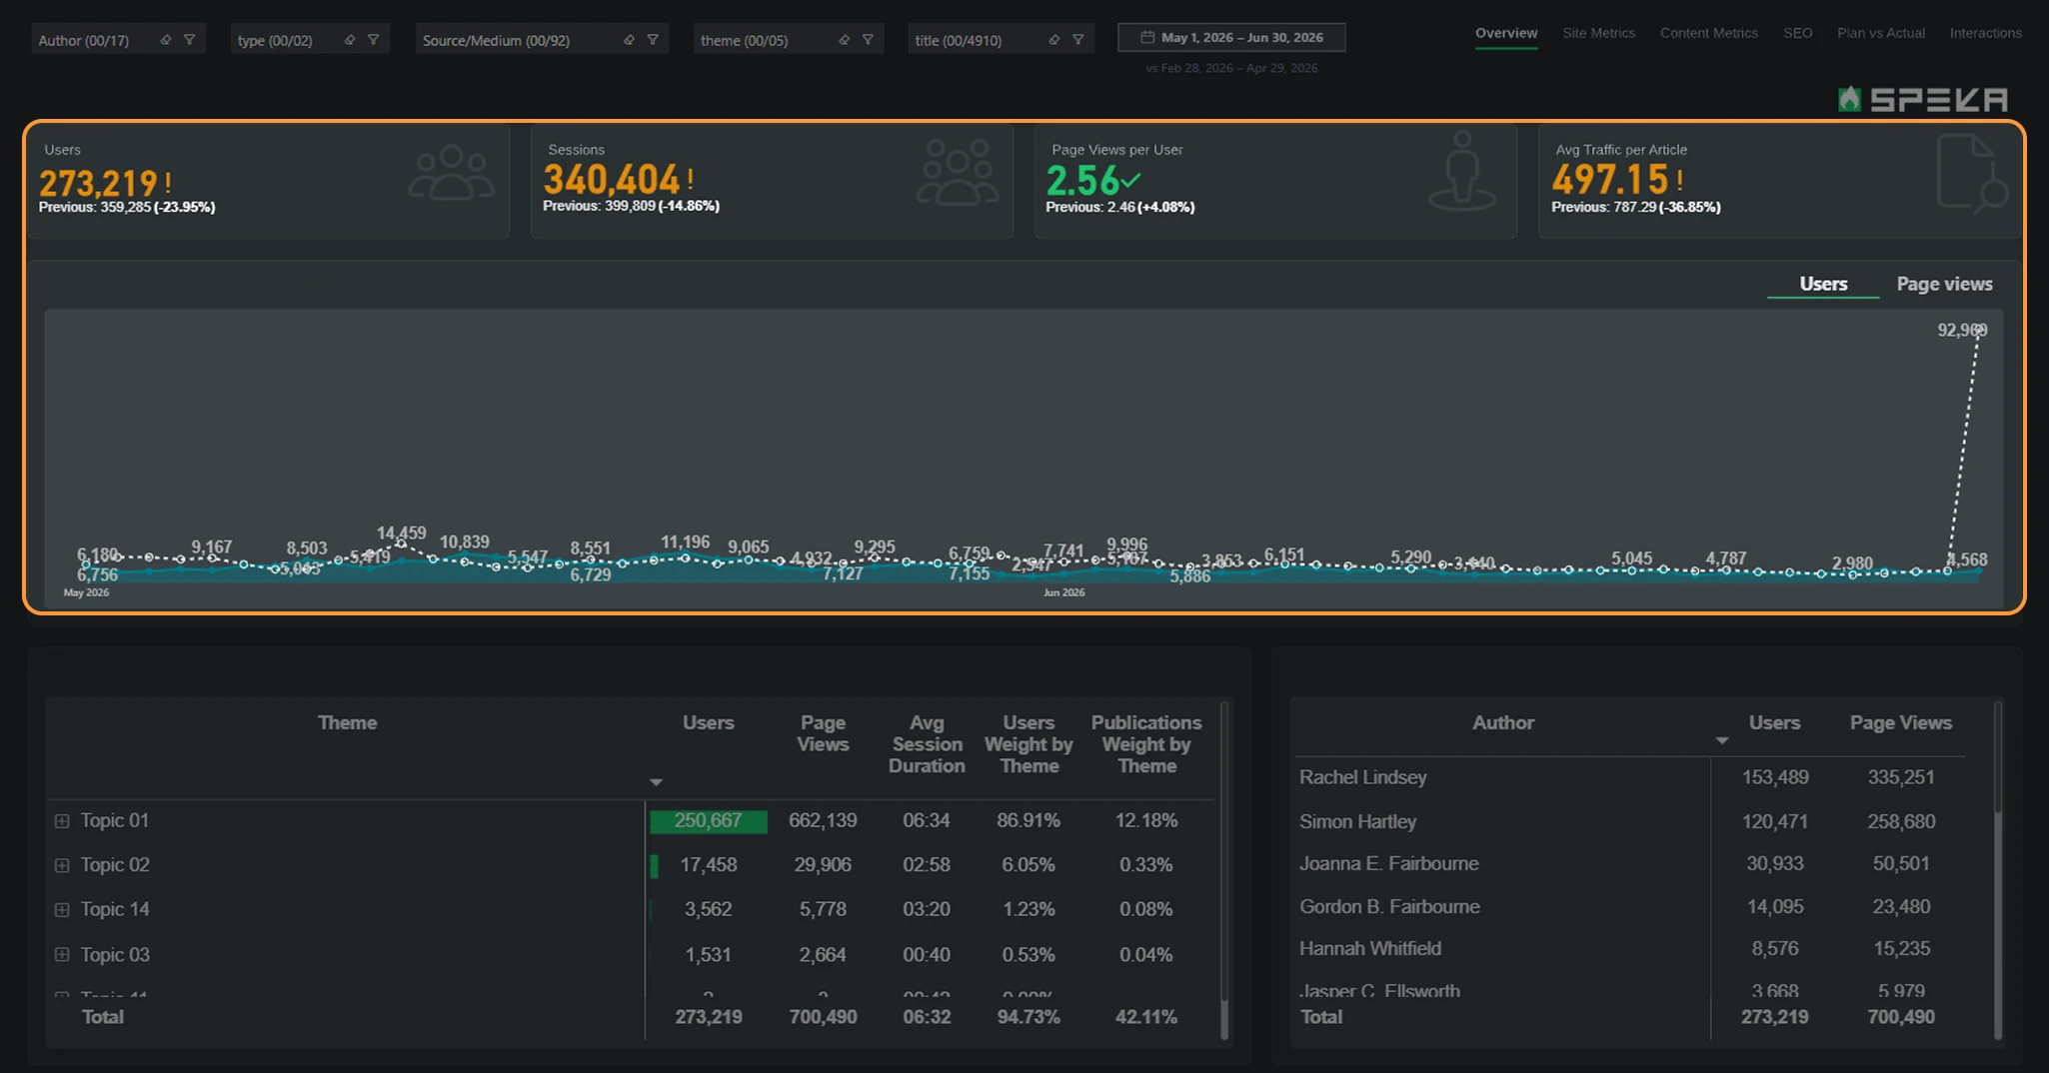Select the Rachel Lindsey author row
2049x1073 pixels.
pyautogui.click(x=1630, y=777)
